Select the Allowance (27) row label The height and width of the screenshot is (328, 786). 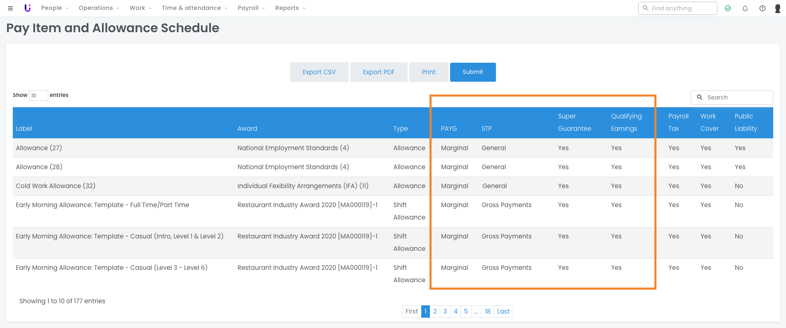coord(39,148)
